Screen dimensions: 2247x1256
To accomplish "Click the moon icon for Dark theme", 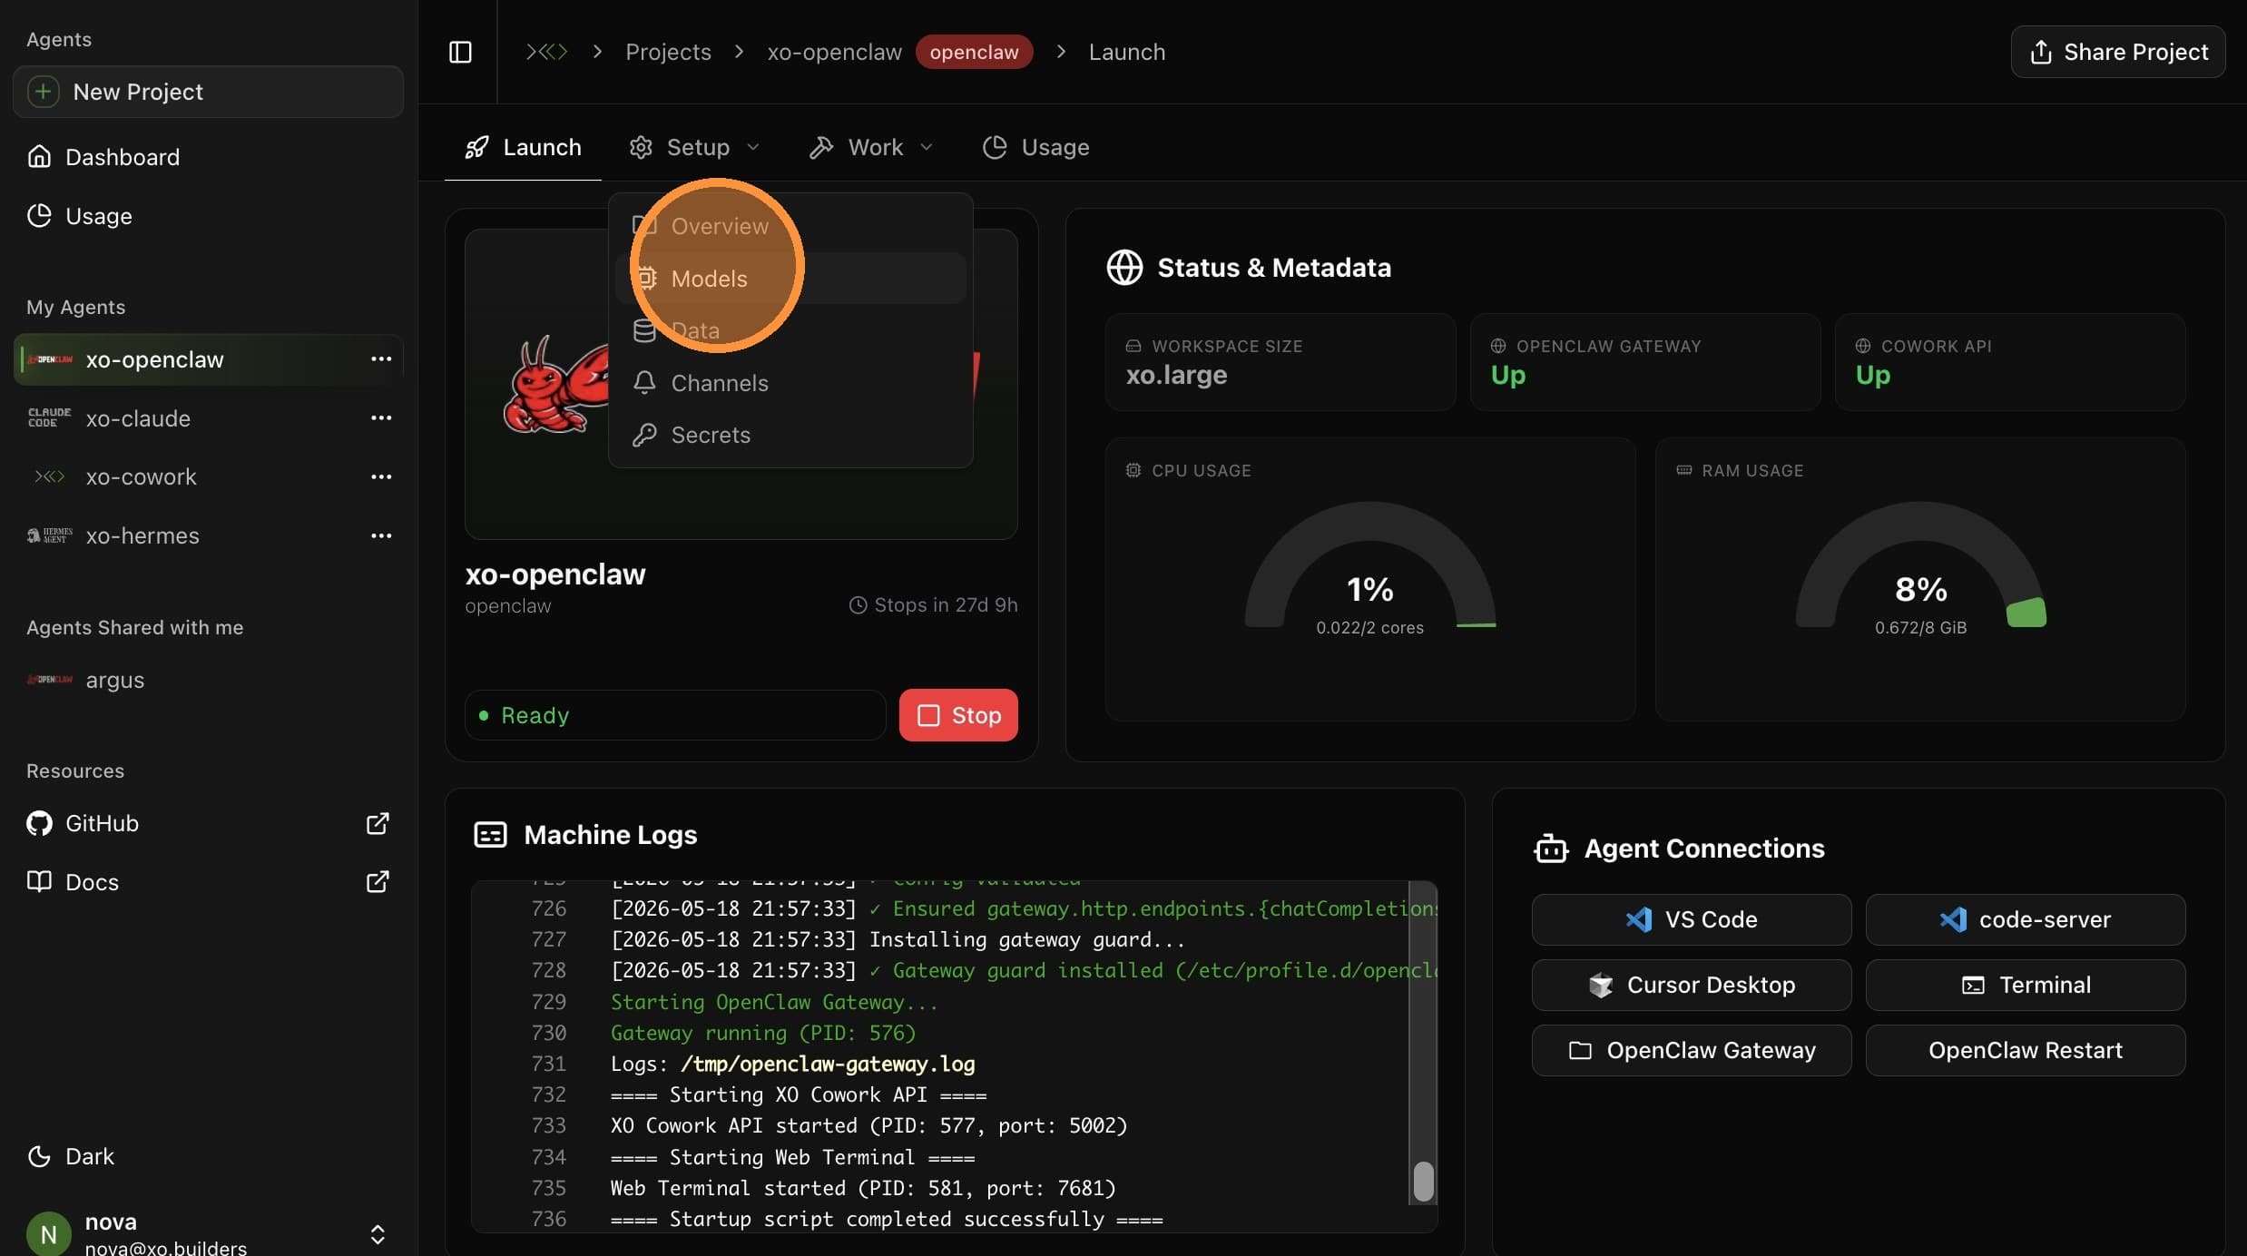I will click(x=39, y=1156).
